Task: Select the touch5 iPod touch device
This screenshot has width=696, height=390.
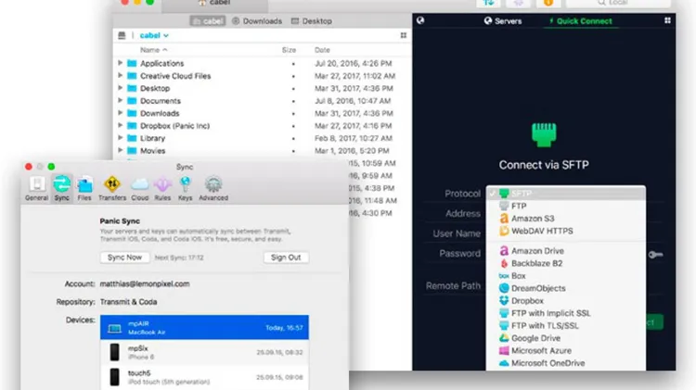Action: point(204,377)
